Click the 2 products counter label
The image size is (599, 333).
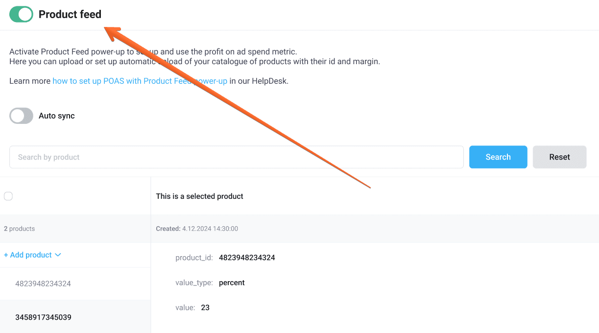click(19, 228)
